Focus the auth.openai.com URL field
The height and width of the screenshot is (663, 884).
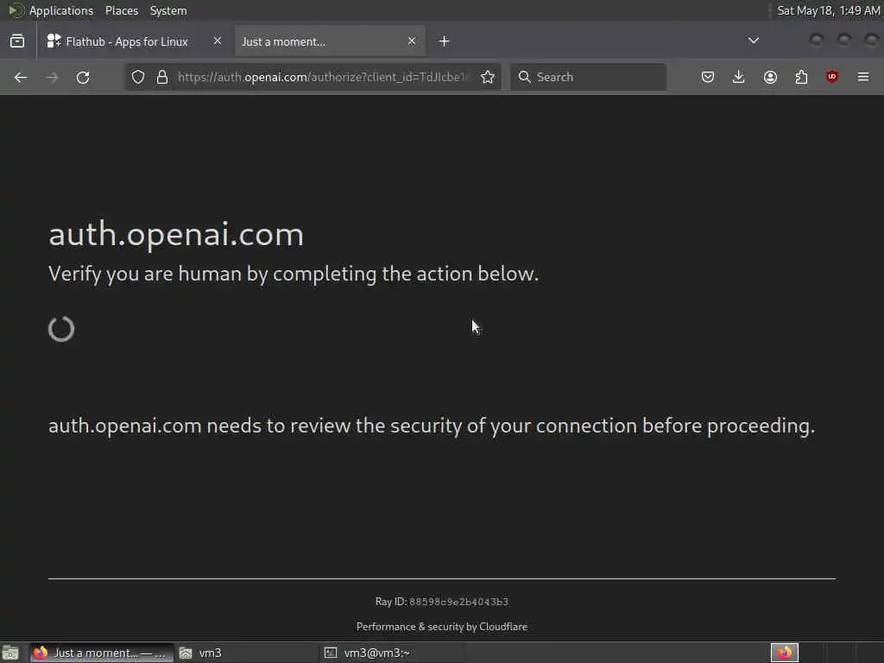[324, 77]
